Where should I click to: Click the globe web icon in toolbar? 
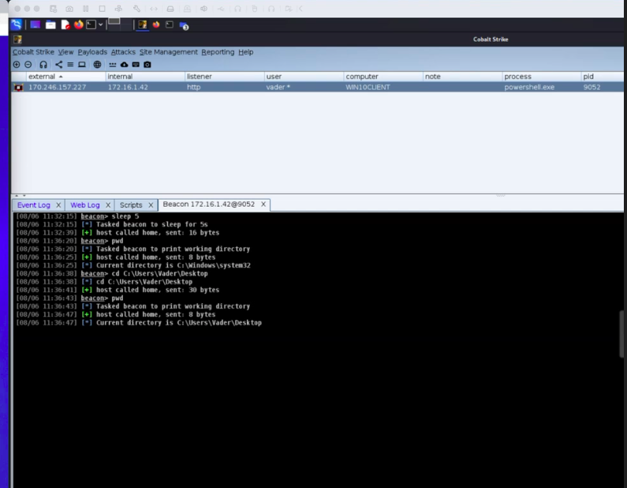pos(98,64)
